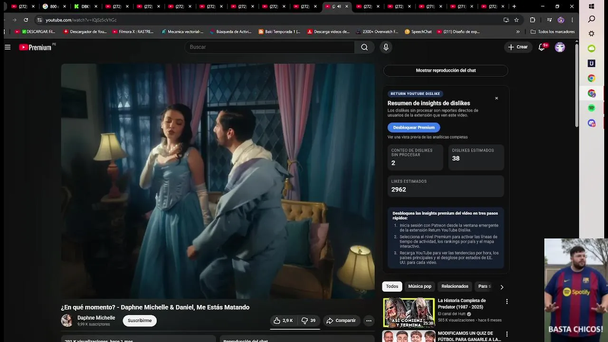Screen dimensions: 608x342
Task: Click the Compartir share button
Action: tap(341, 321)
